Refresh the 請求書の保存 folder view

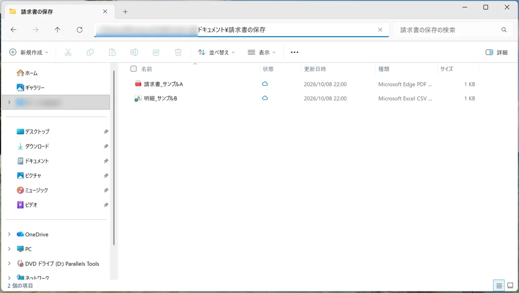pos(79,30)
